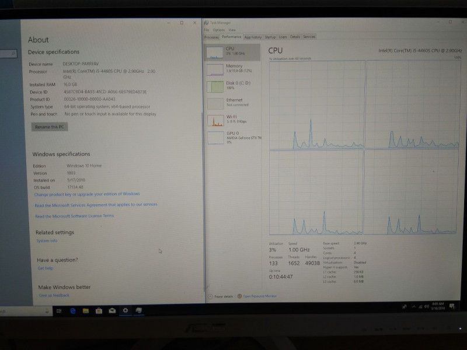This screenshot has width=467, height=350.
Task: Click the Get help link
Action: pos(46,268)
